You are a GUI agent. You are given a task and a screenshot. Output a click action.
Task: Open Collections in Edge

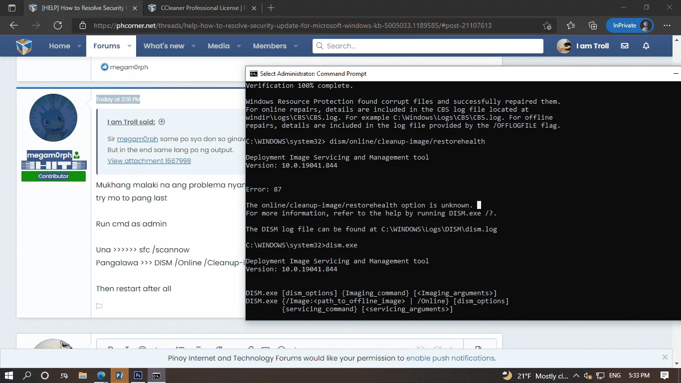(593, 25)
